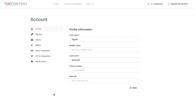
Task: Focus the Middle name field
Action: 104,50
